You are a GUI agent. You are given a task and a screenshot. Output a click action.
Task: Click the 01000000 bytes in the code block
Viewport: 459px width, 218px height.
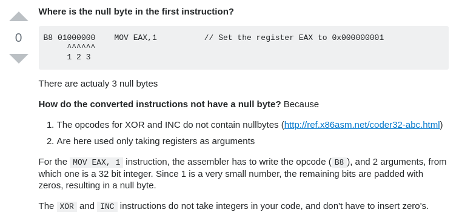76,38
